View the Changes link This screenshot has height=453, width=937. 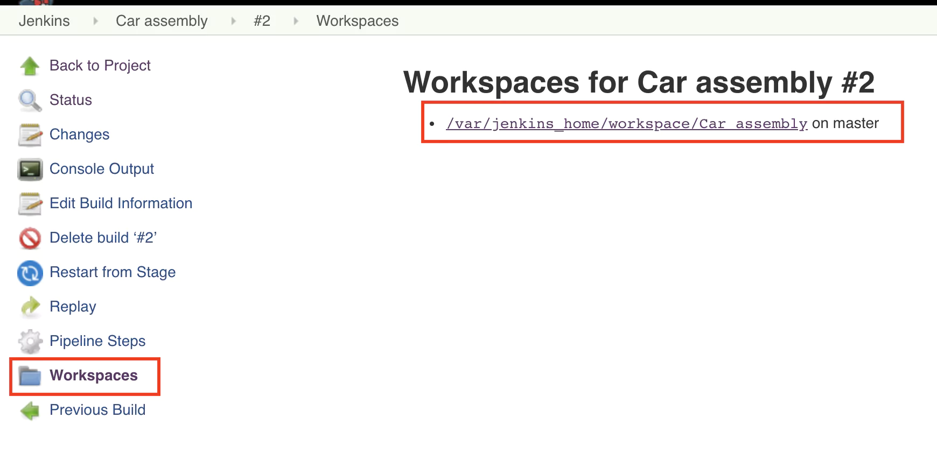(79, 135)
